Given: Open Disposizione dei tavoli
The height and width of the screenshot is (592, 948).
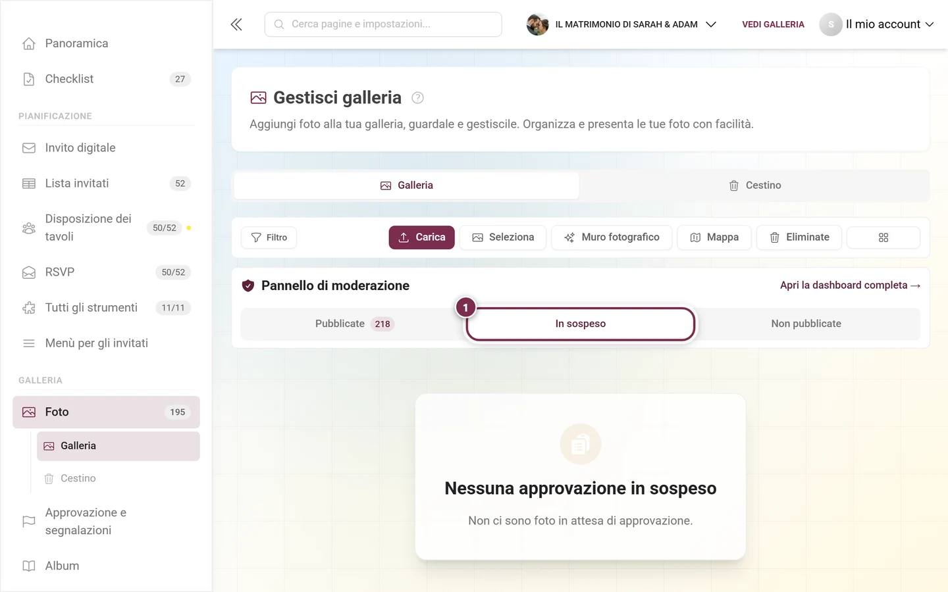Looking at the screenshot, I should [106, 228].
